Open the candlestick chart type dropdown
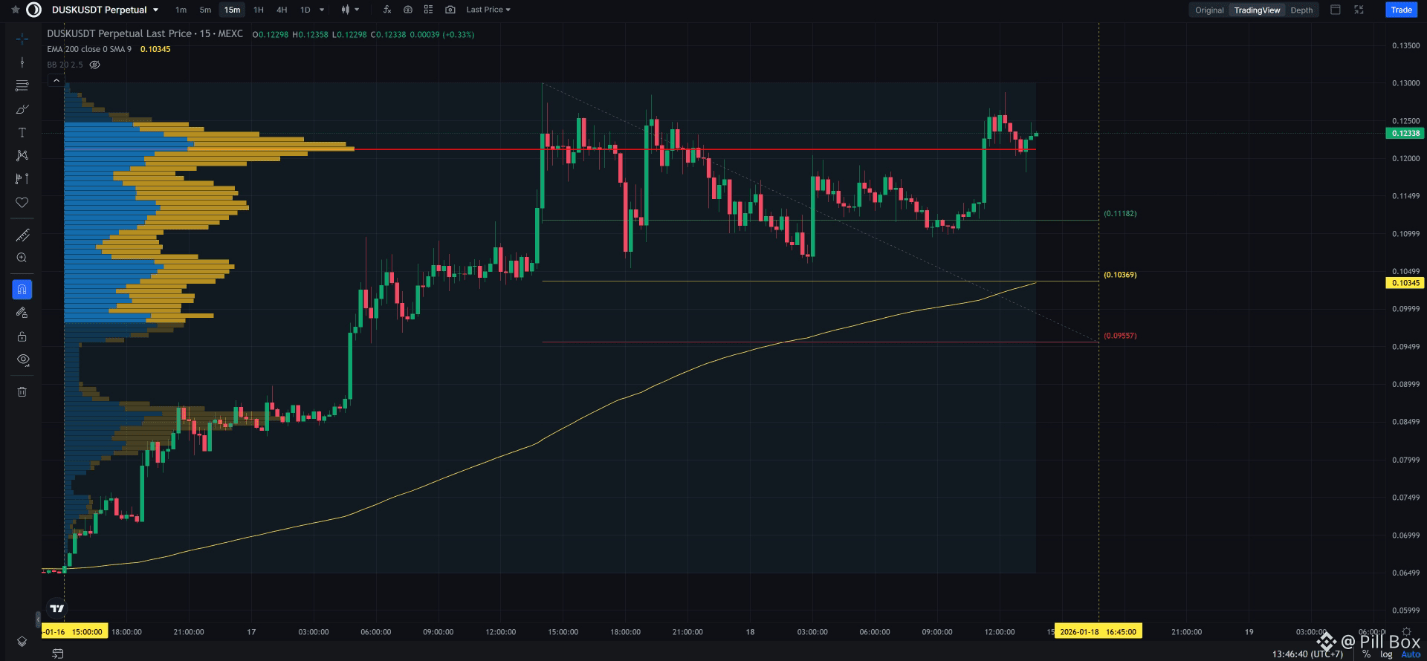The image size is (1427, 661). [350, 10]
